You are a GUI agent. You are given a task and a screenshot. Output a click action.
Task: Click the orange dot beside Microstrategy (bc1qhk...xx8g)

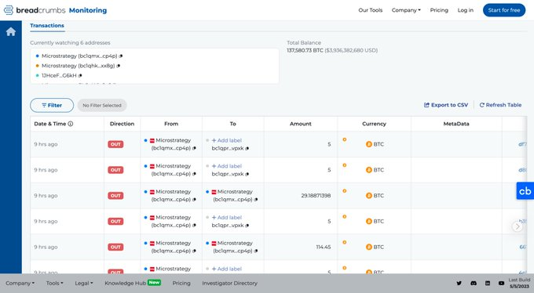(x=38, y=66)
